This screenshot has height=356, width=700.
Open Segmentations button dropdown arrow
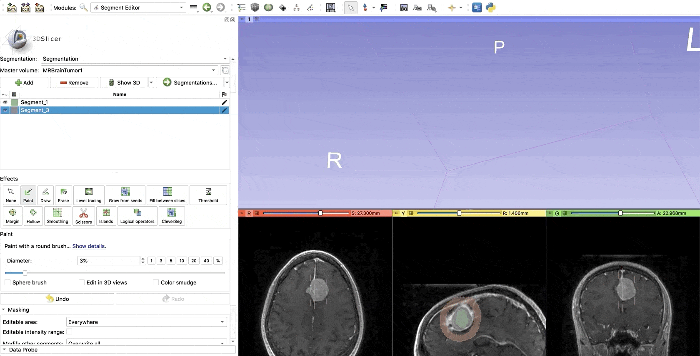[227, 82]
